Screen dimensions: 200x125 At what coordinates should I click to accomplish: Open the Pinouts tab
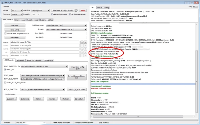click(x=99, y=8)
